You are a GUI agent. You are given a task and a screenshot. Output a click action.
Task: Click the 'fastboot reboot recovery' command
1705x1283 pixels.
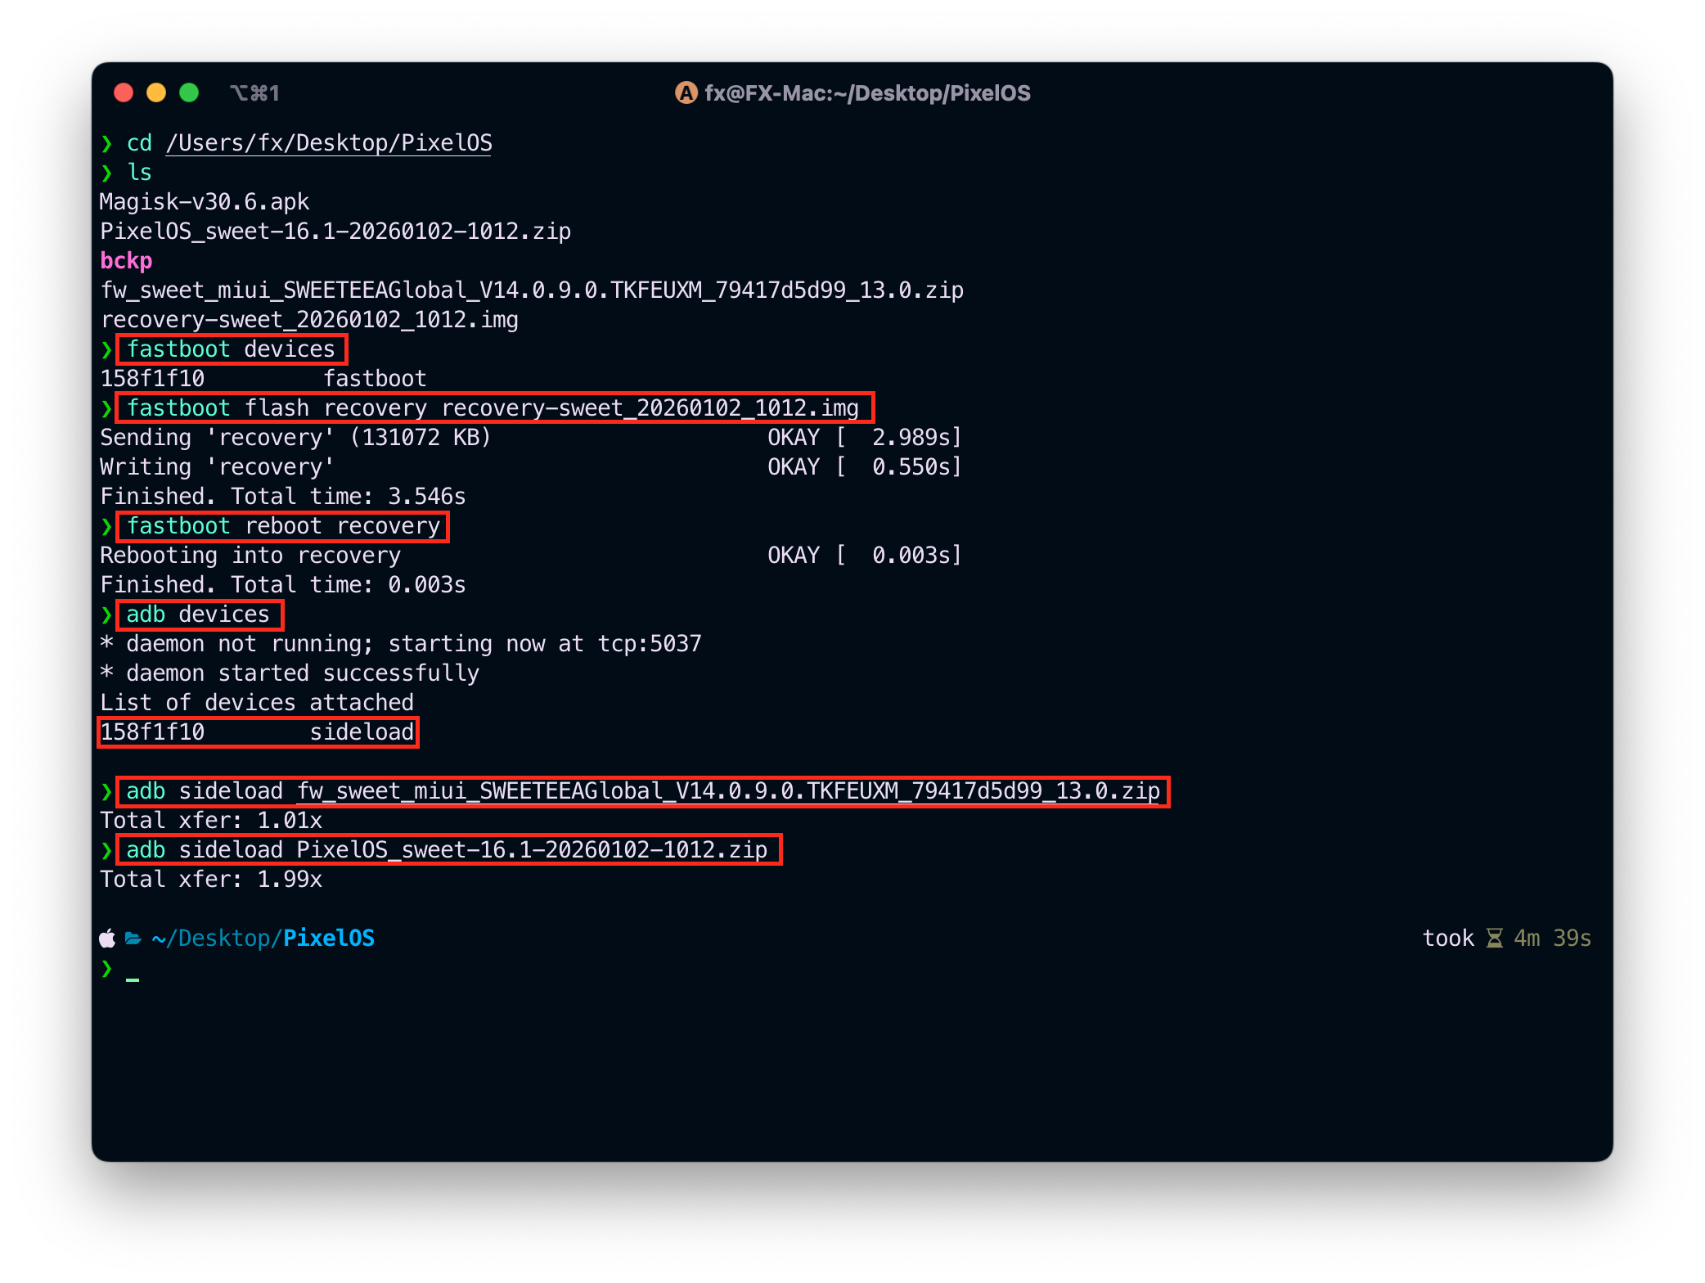283,526
